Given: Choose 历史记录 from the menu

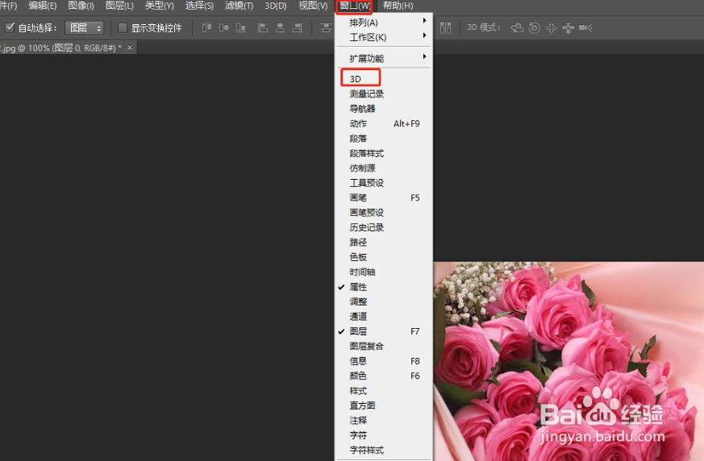Looking at the screenshot, I should (x=384, y=227).
